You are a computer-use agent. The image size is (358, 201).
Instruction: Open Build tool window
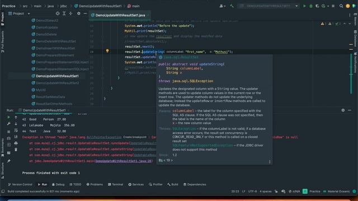[x=173, y=185]
